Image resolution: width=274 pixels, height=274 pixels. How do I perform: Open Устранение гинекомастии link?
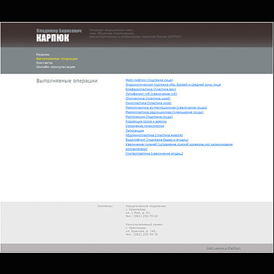click(x=145, y=126)
